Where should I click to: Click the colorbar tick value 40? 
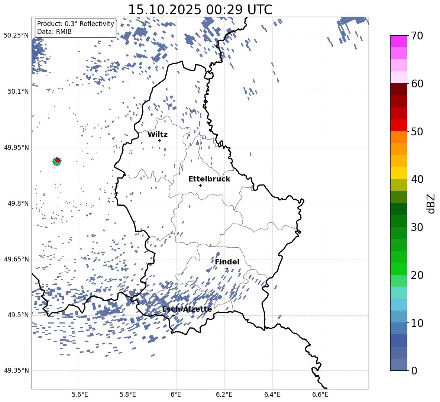pyautogui.click(x=417, y=179)
